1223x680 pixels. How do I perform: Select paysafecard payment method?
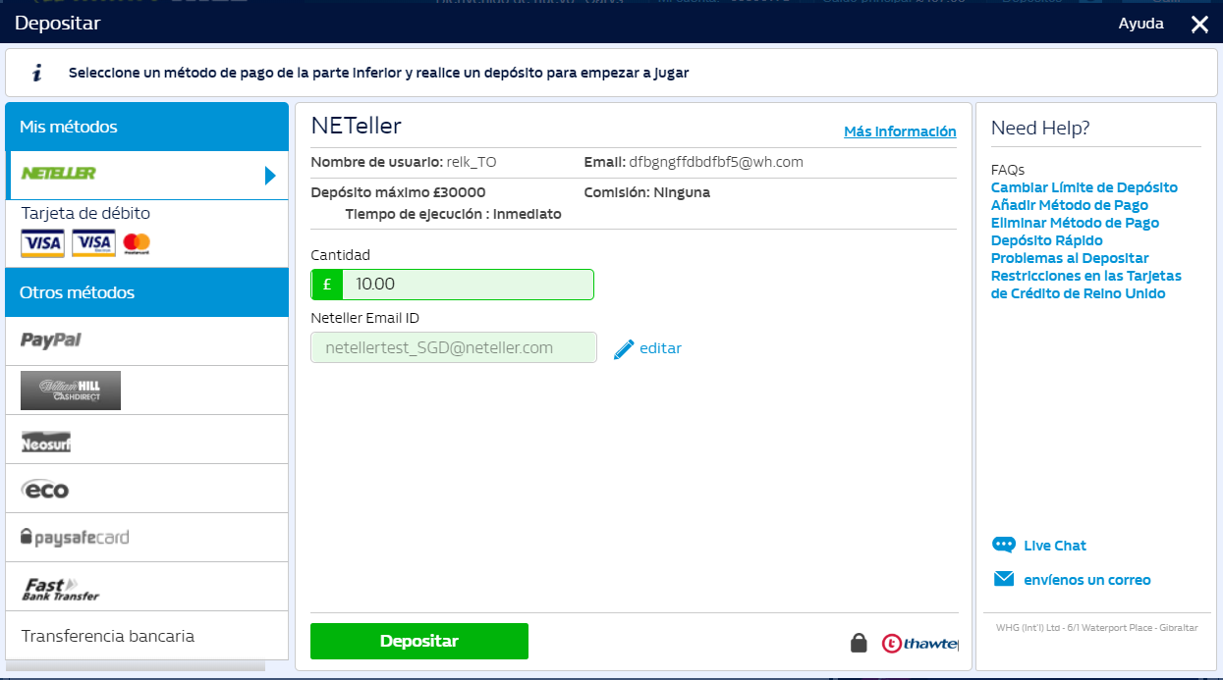click(75, 538)
